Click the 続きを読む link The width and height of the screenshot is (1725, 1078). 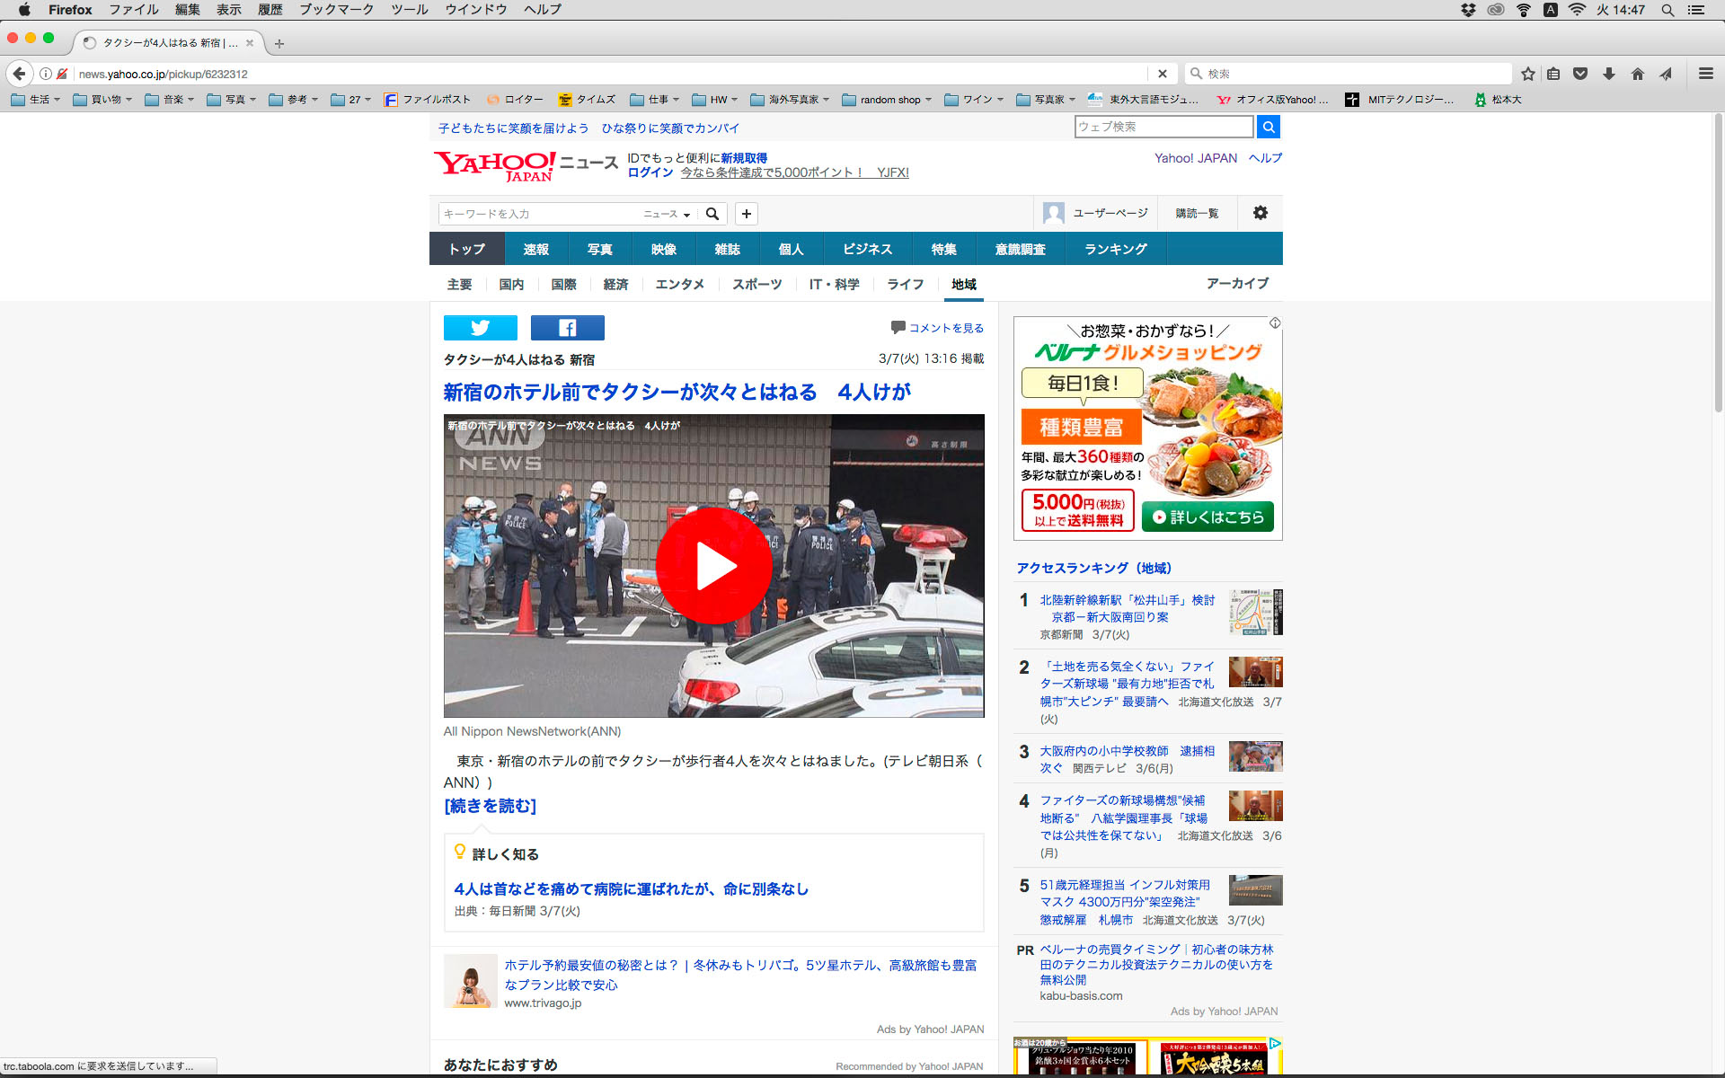click(490, 806)
